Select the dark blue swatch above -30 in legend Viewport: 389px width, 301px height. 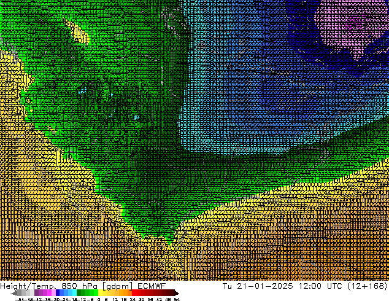click(58, 292)
